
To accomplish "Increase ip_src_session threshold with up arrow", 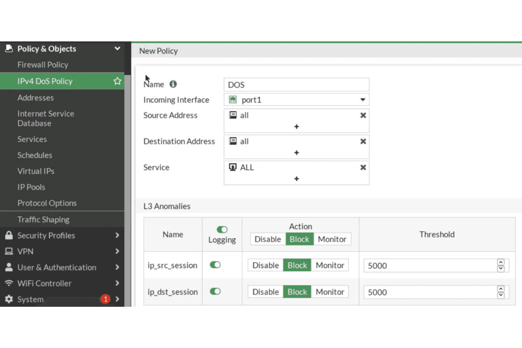I will click(500, 262).
